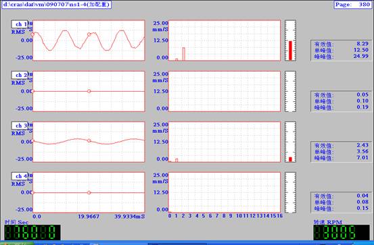Click the red level meter for ch 1

click(290, 51)
